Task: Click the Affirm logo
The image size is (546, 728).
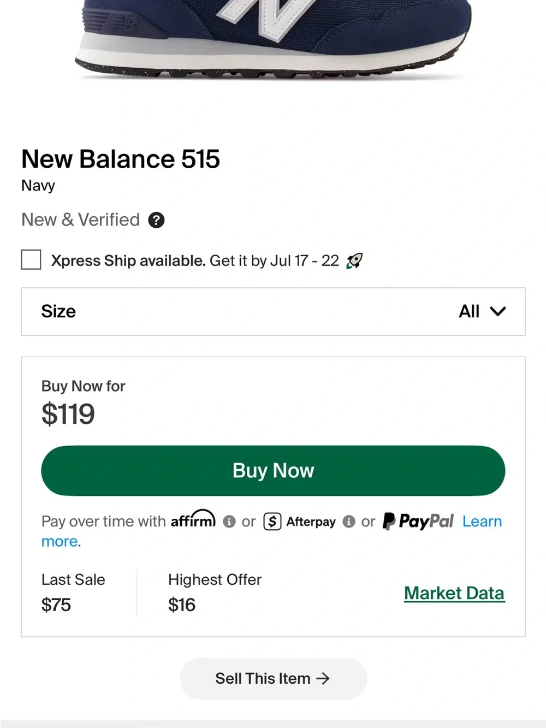Action: pos(193,519)
